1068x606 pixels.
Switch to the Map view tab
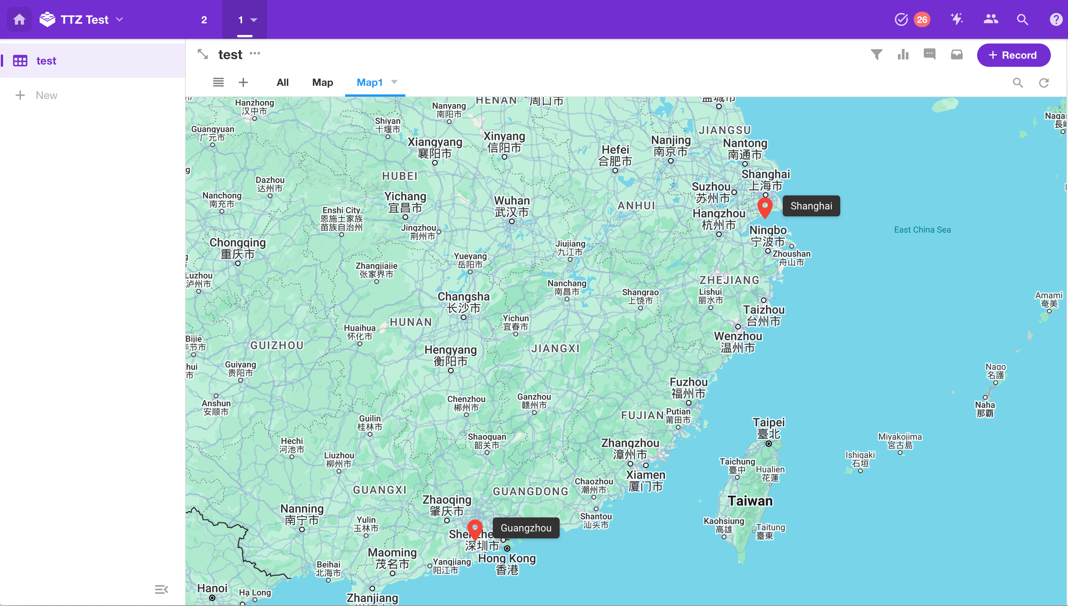point(323,82)
